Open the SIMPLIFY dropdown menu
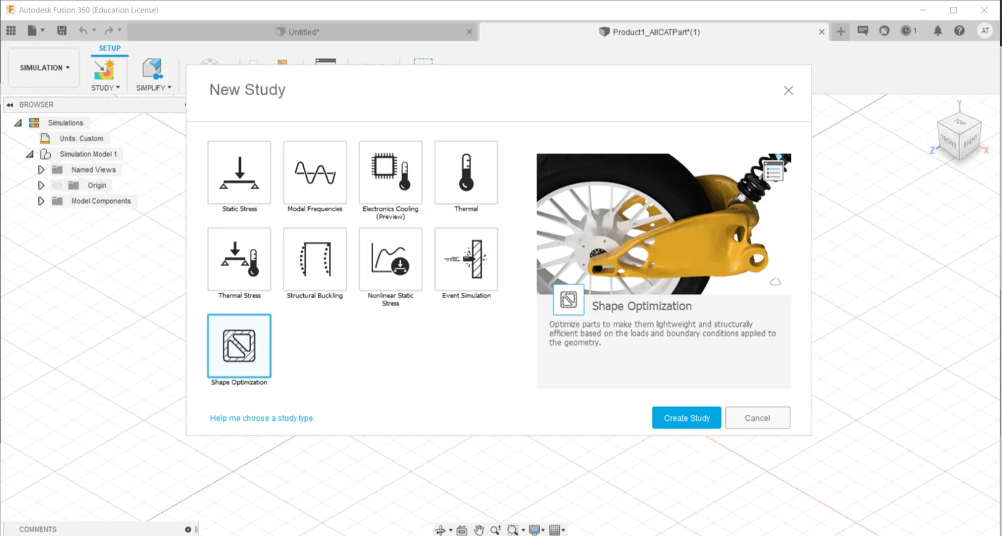Image resolution: width=1002 pixels, height=536 pixels. [x=153, y=88]
